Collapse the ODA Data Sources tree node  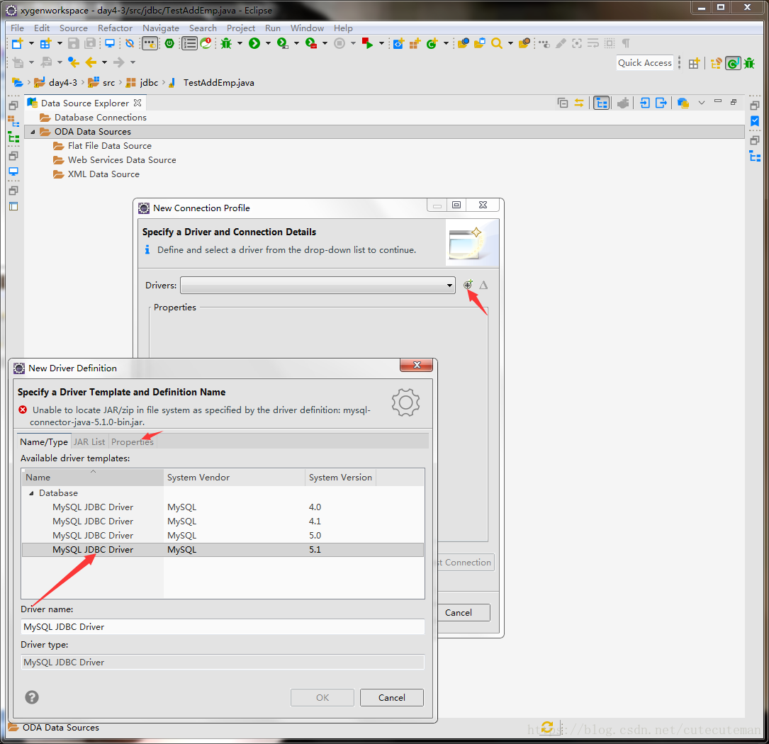pyautogui.click(x=33, y=132)
